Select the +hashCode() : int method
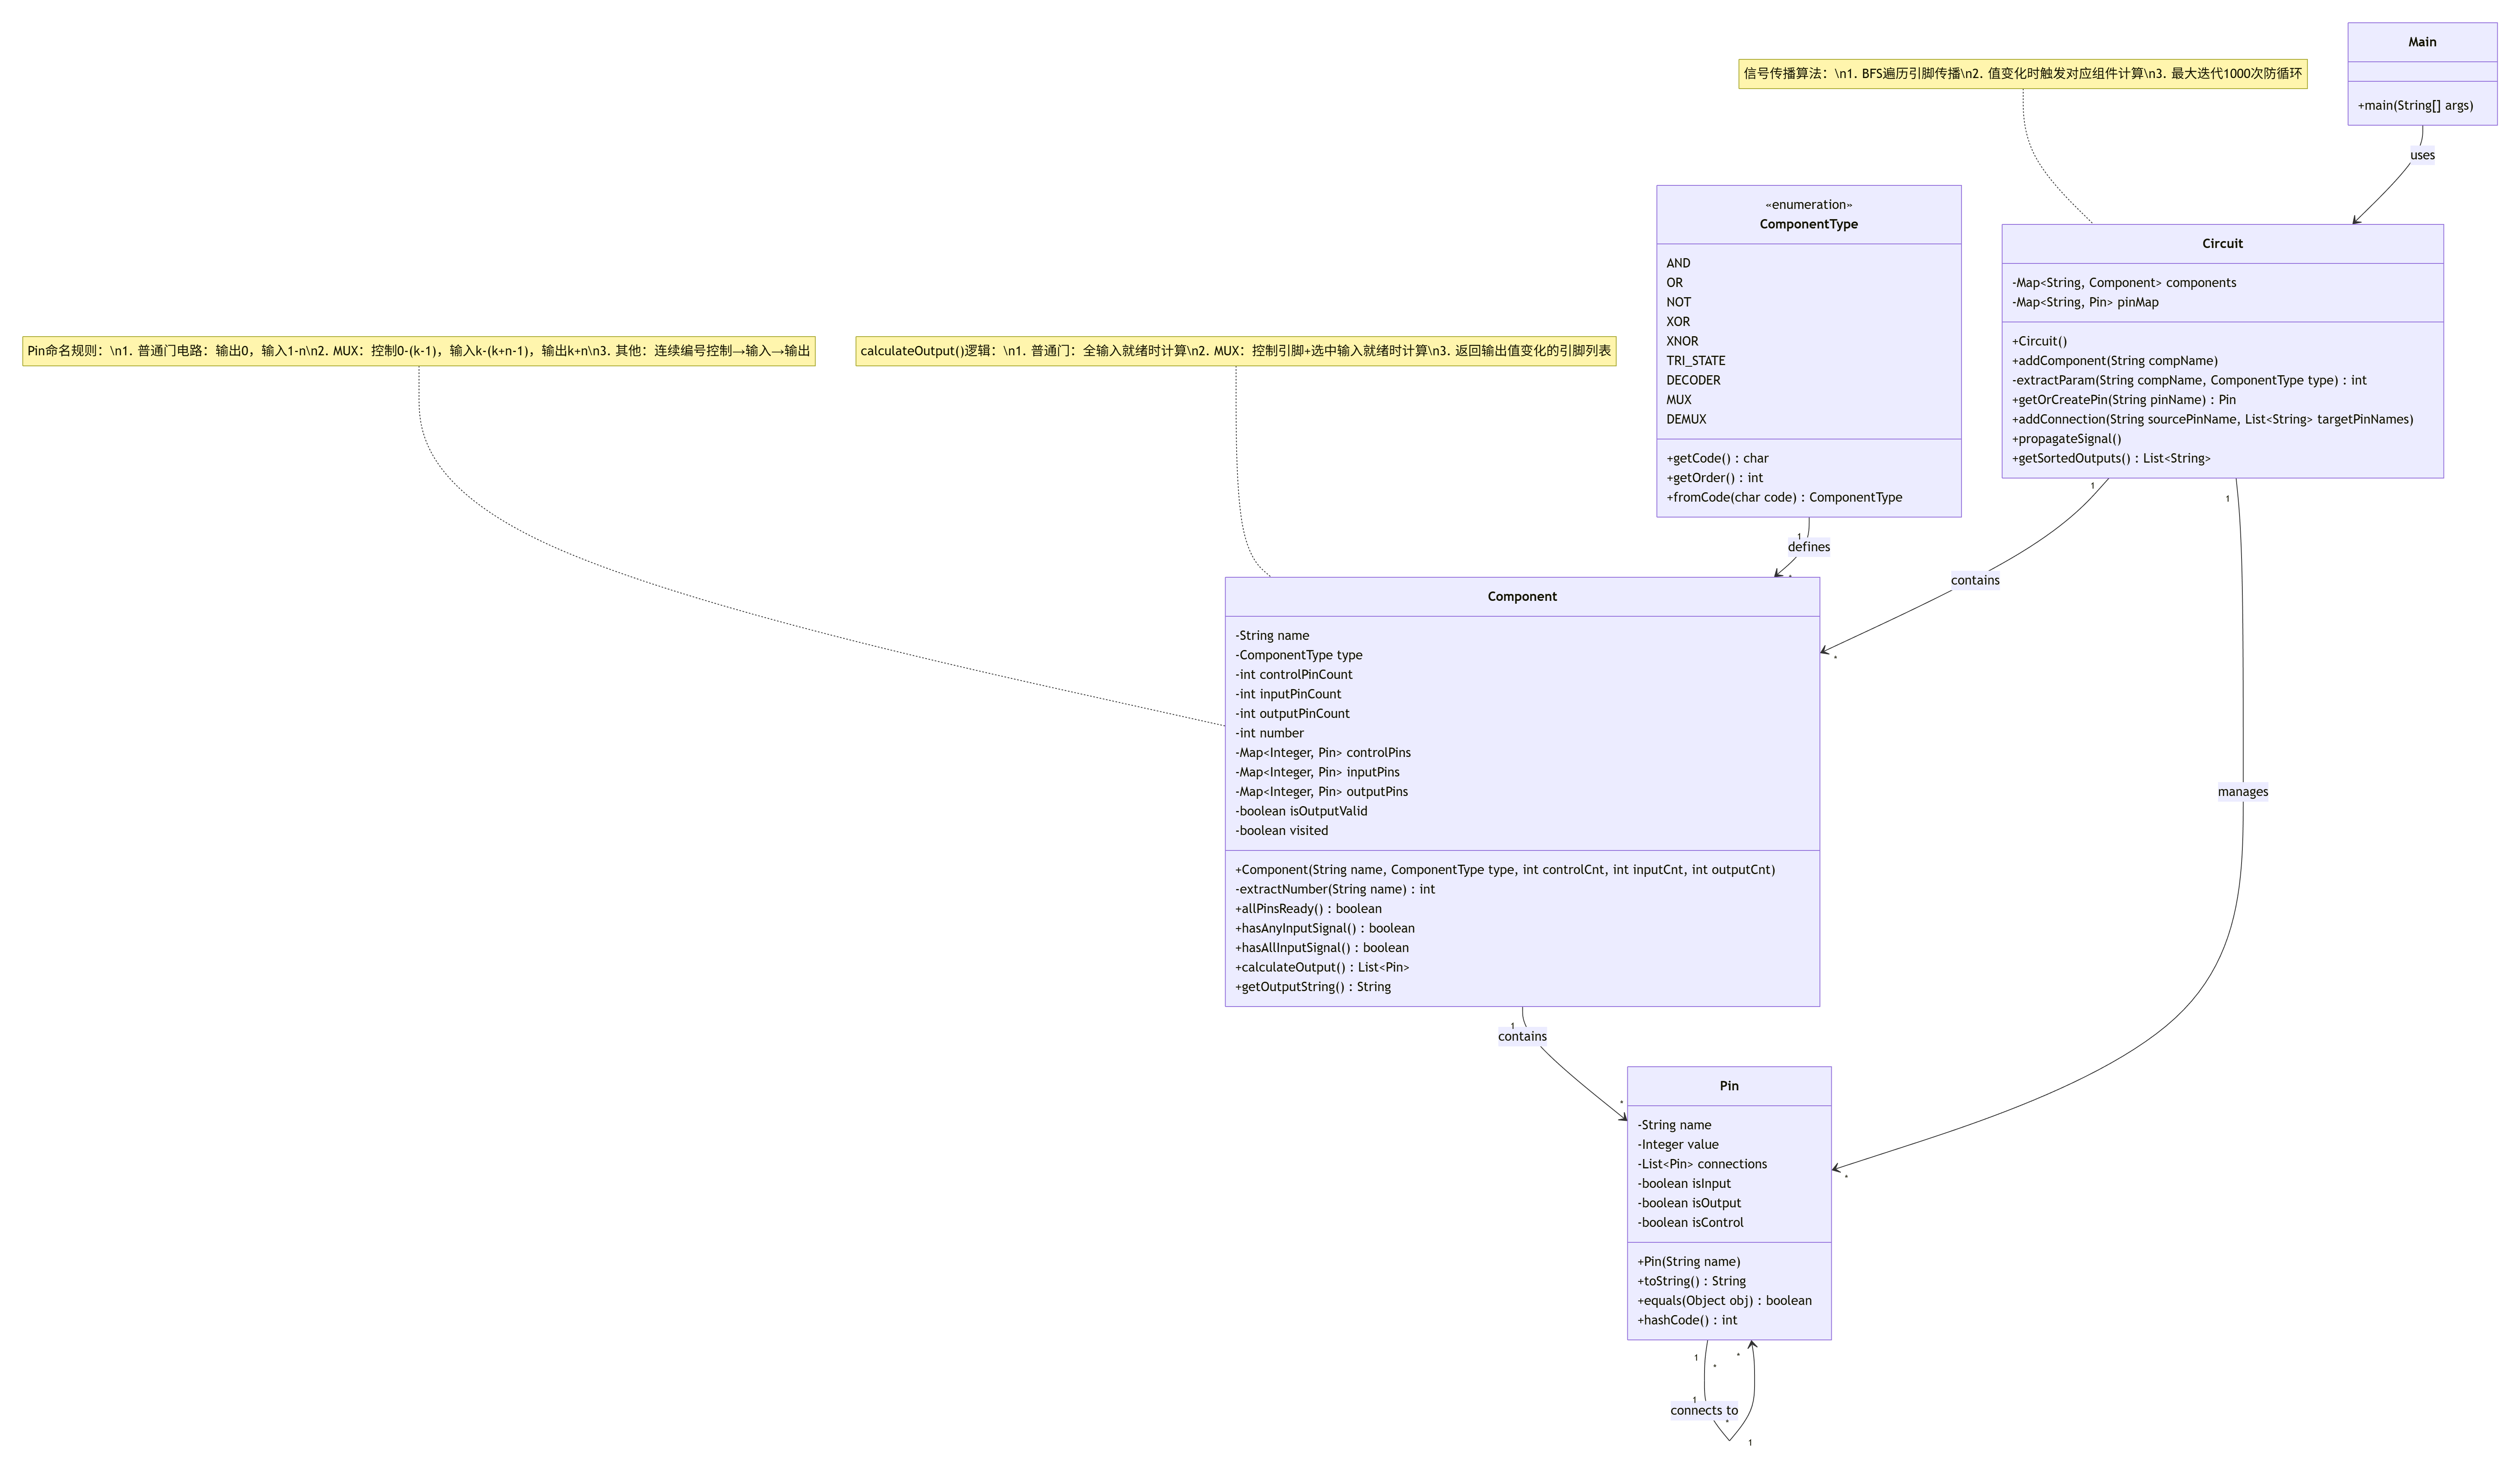 1687,1321
